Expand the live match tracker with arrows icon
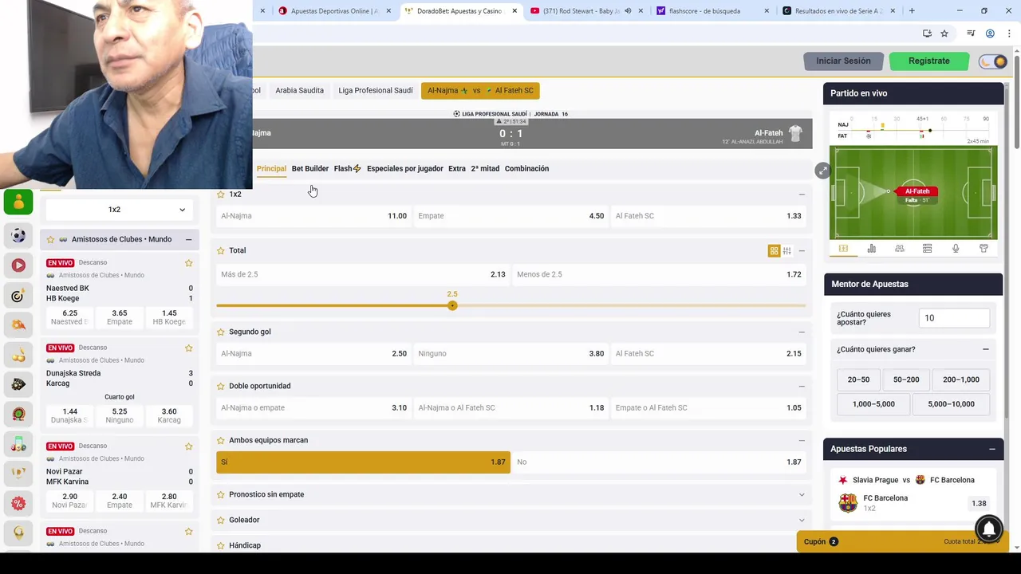 (822, 170)
